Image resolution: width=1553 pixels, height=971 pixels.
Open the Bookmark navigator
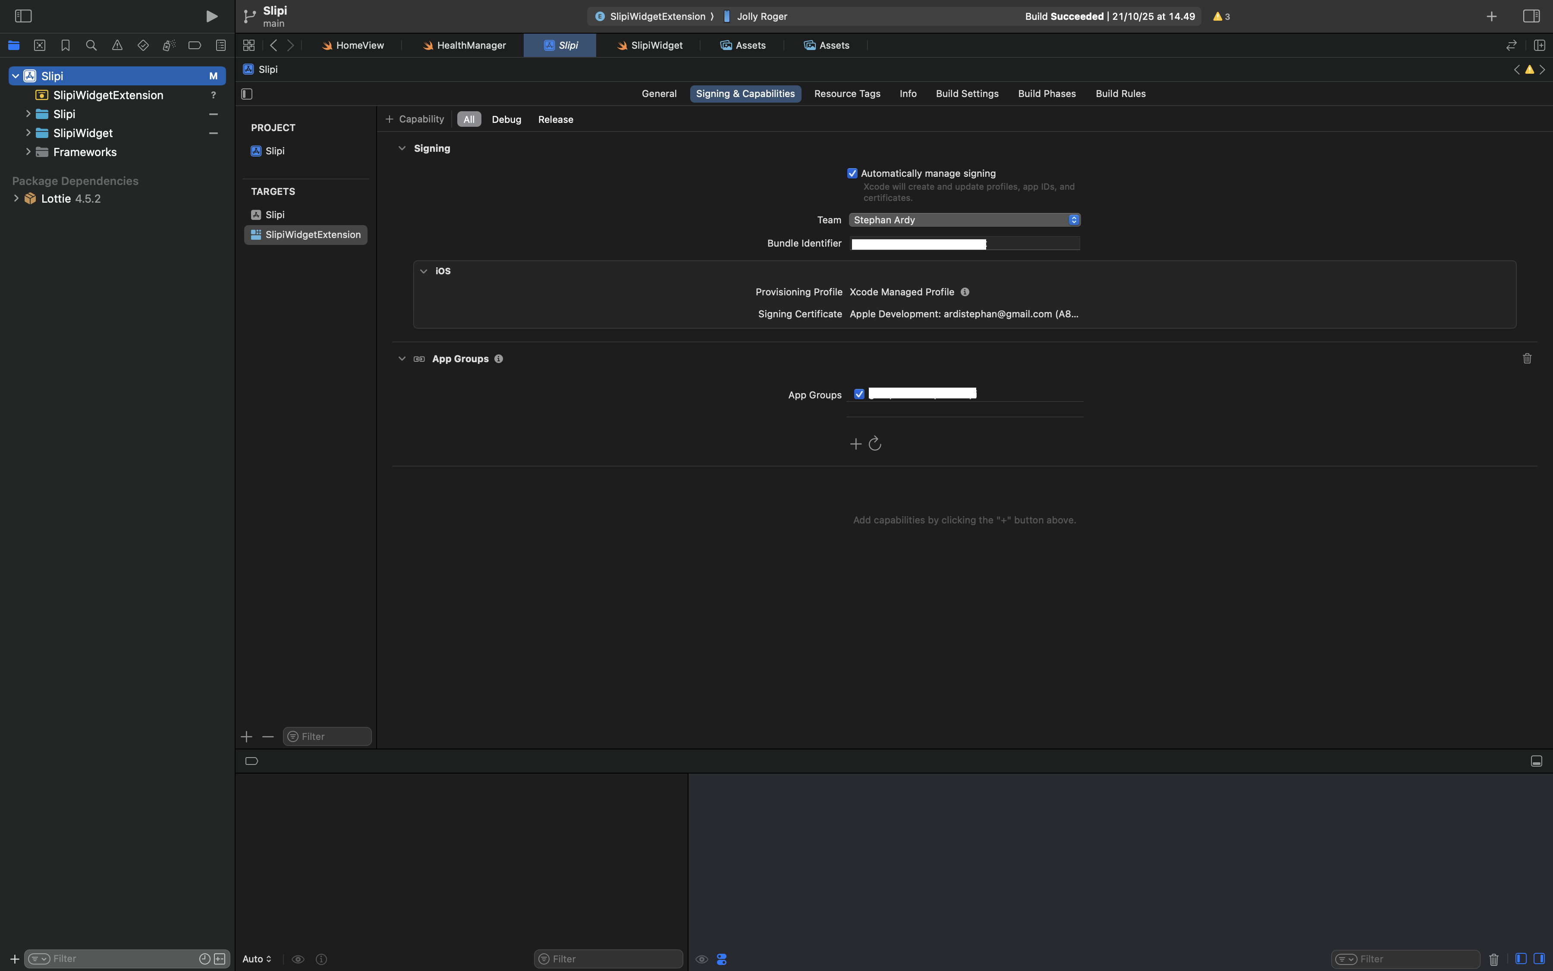point(65,45)
